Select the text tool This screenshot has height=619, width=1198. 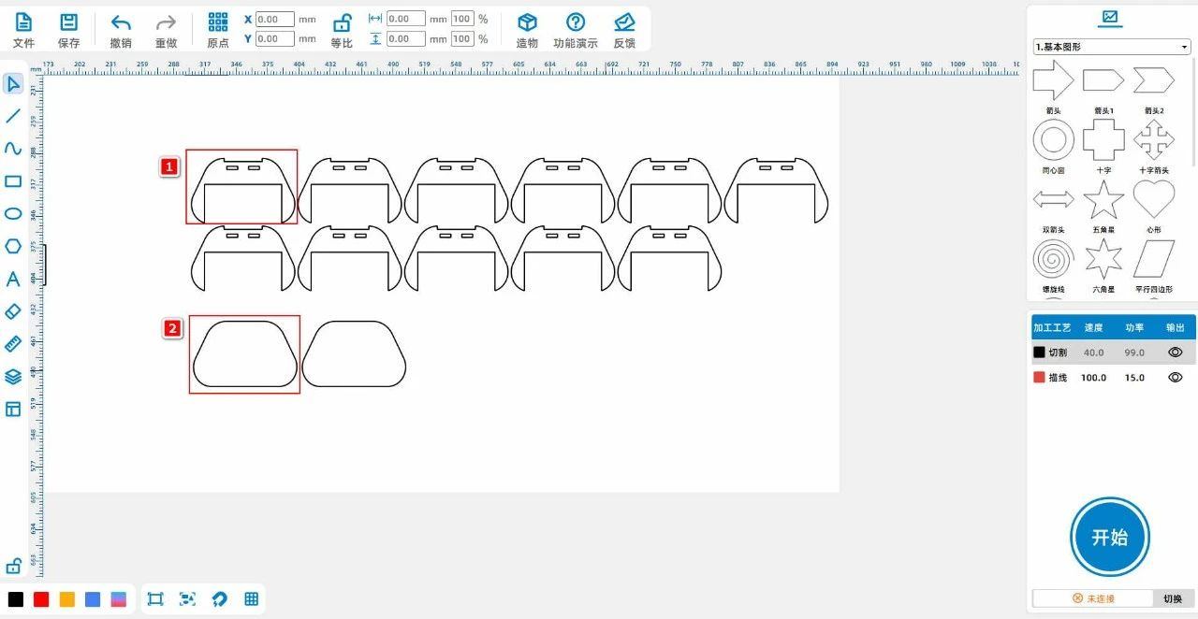point(13,279)
